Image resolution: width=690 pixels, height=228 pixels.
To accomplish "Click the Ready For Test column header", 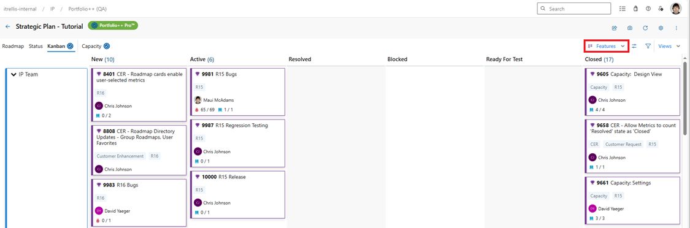I will point(504,59).
